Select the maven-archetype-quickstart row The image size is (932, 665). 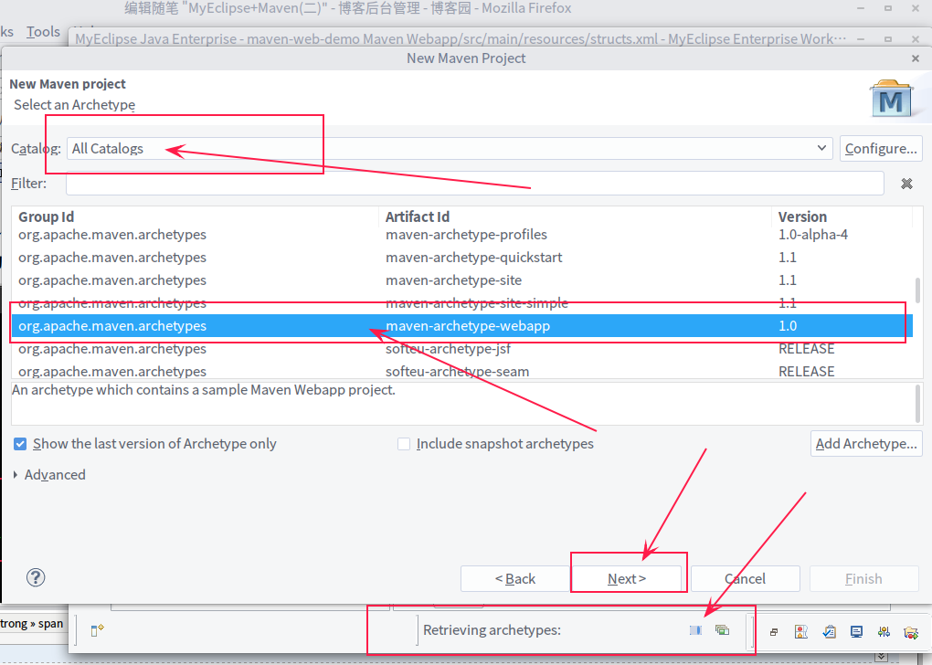461,258
